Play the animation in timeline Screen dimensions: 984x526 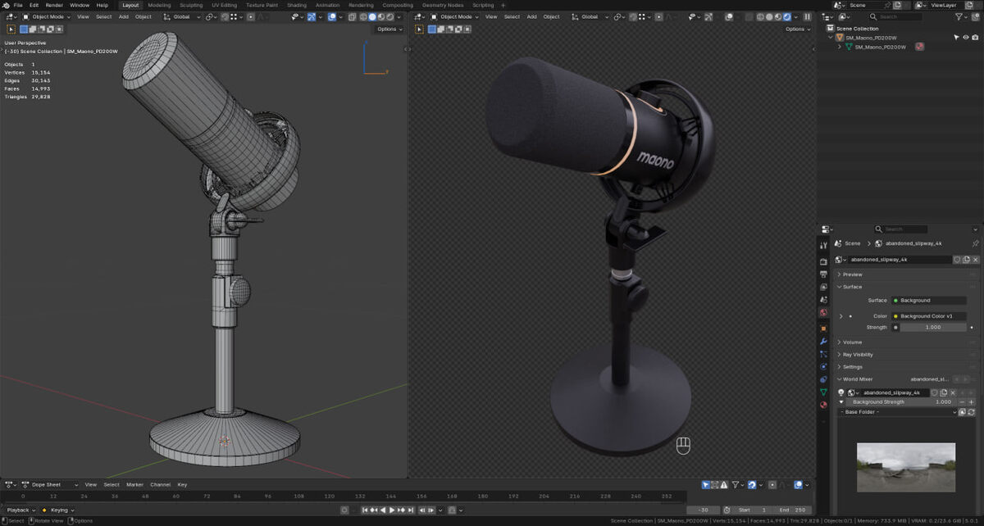coord(393,510)
